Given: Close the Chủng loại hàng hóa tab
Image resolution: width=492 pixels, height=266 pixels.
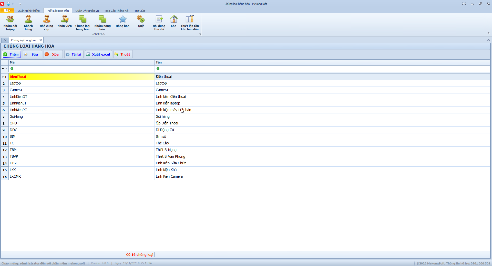Looking at the screenshot, I should pos(40,40).
